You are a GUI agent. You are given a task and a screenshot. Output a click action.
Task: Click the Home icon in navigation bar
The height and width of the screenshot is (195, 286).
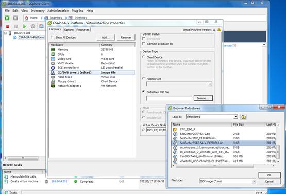(26, 18)
